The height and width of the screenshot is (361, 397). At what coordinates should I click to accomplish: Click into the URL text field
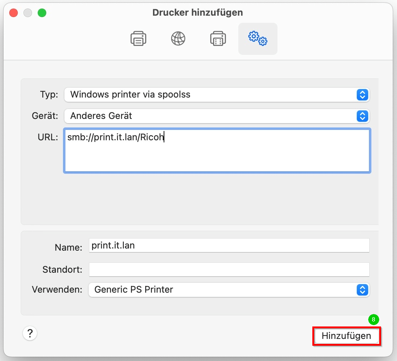click(217, 151)
